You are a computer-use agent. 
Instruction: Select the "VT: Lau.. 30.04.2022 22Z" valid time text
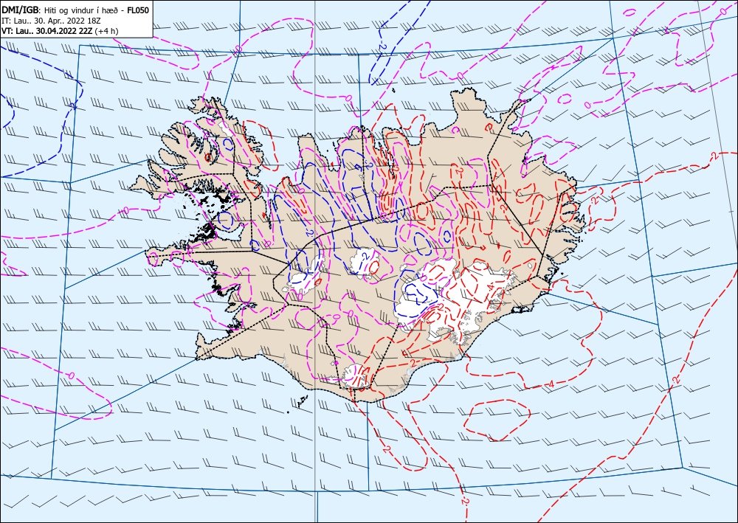pos(47,31)
